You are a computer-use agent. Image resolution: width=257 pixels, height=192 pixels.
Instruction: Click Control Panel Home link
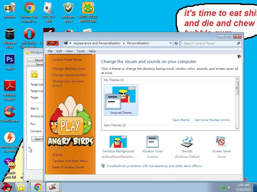(67, 59)
